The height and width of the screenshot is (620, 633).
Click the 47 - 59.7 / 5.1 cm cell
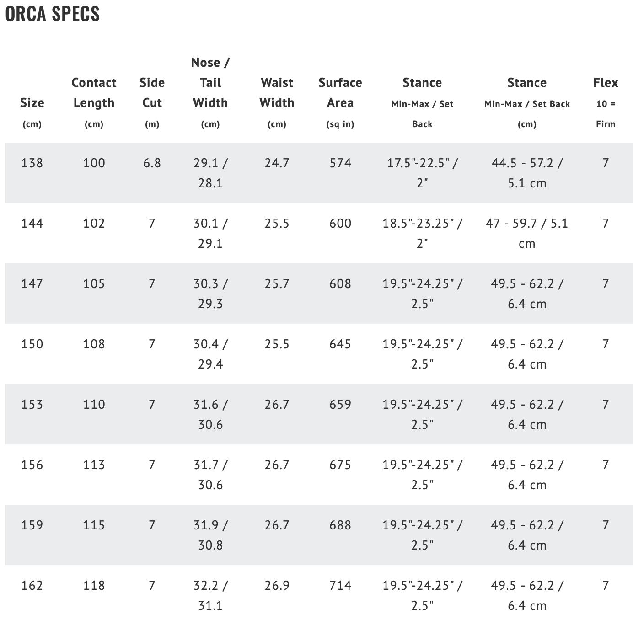527,233
